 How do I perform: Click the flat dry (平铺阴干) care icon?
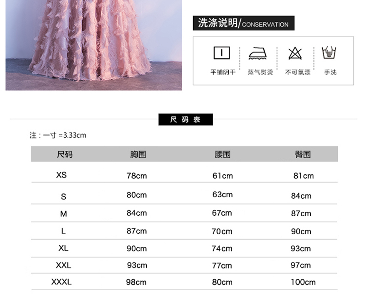[x=221, y=53]
